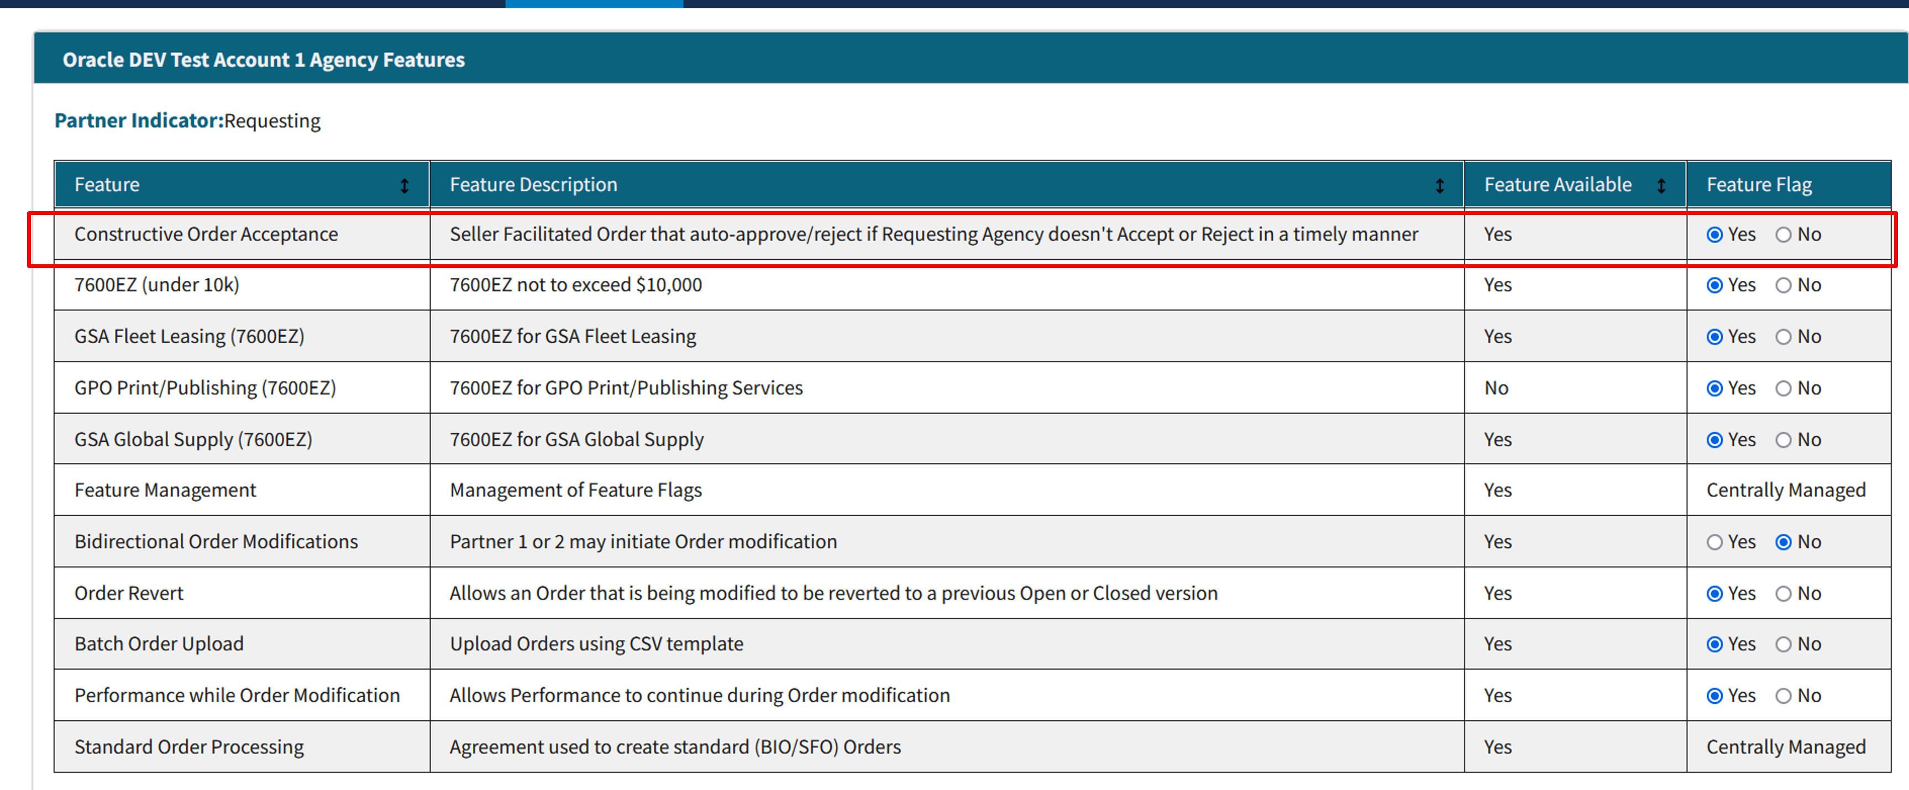Viewport: 1909px width, 790px height.
Task: Disable the Batch Order Upload feature flag
Action: (1783, 644)
